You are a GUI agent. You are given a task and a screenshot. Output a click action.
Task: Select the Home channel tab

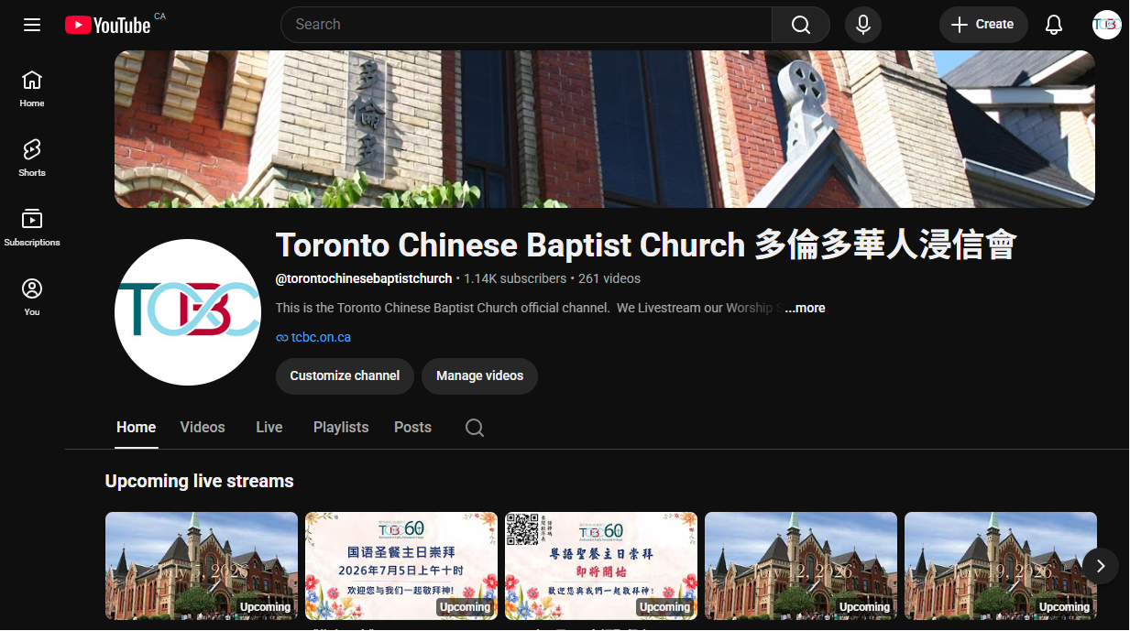coord(137,428)
